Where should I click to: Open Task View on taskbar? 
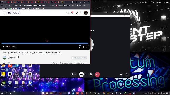coord(11,93)
